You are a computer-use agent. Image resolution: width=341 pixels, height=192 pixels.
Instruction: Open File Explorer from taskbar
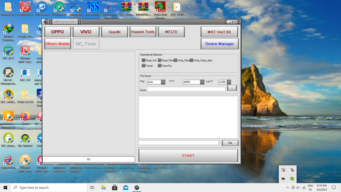coord(104,187)
